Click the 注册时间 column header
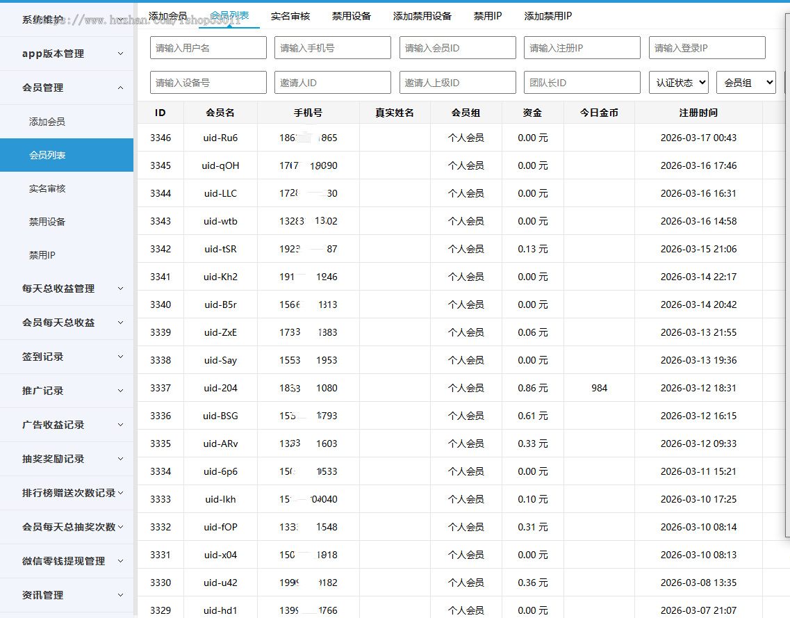The image size is (790, 618). click(x=698, y=113)
